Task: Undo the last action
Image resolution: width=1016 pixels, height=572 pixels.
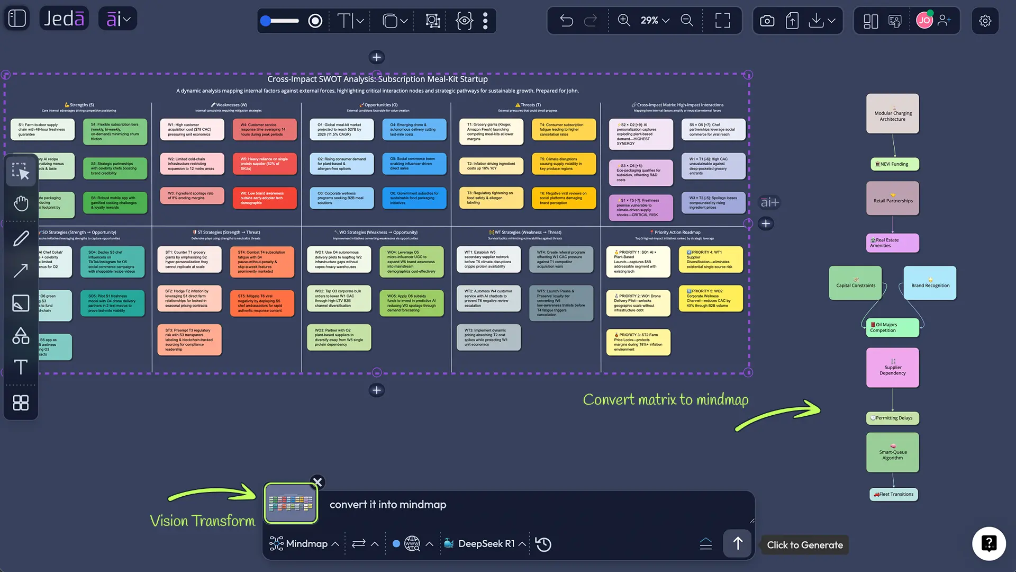Action: click(566, 21)
